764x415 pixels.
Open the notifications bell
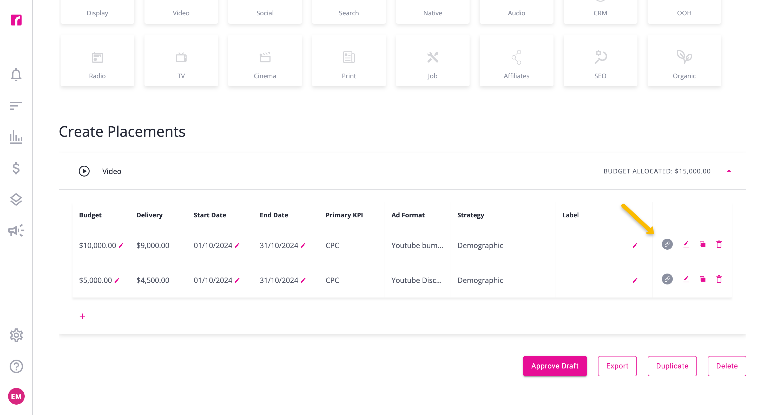click(16, 75)
